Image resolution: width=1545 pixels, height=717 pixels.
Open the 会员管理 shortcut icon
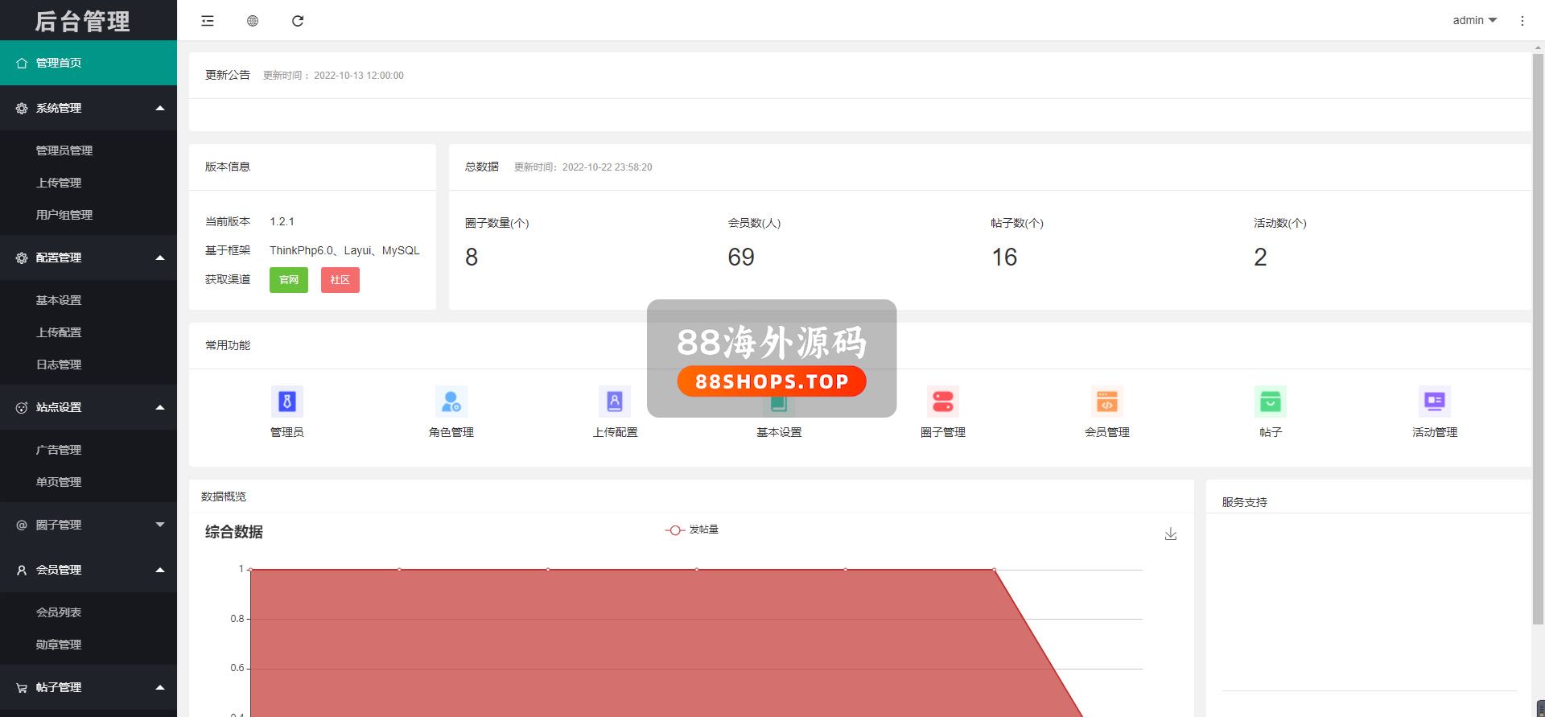pos(1106,401)
